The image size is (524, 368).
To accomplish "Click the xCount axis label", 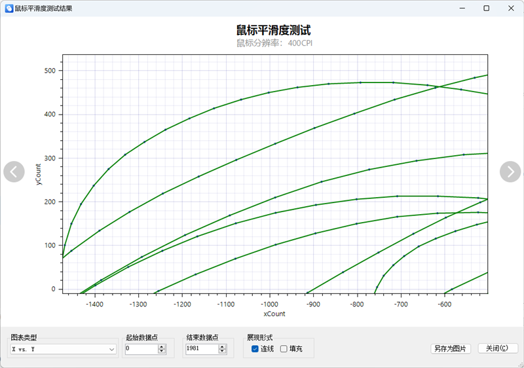I will click(274, 314).
